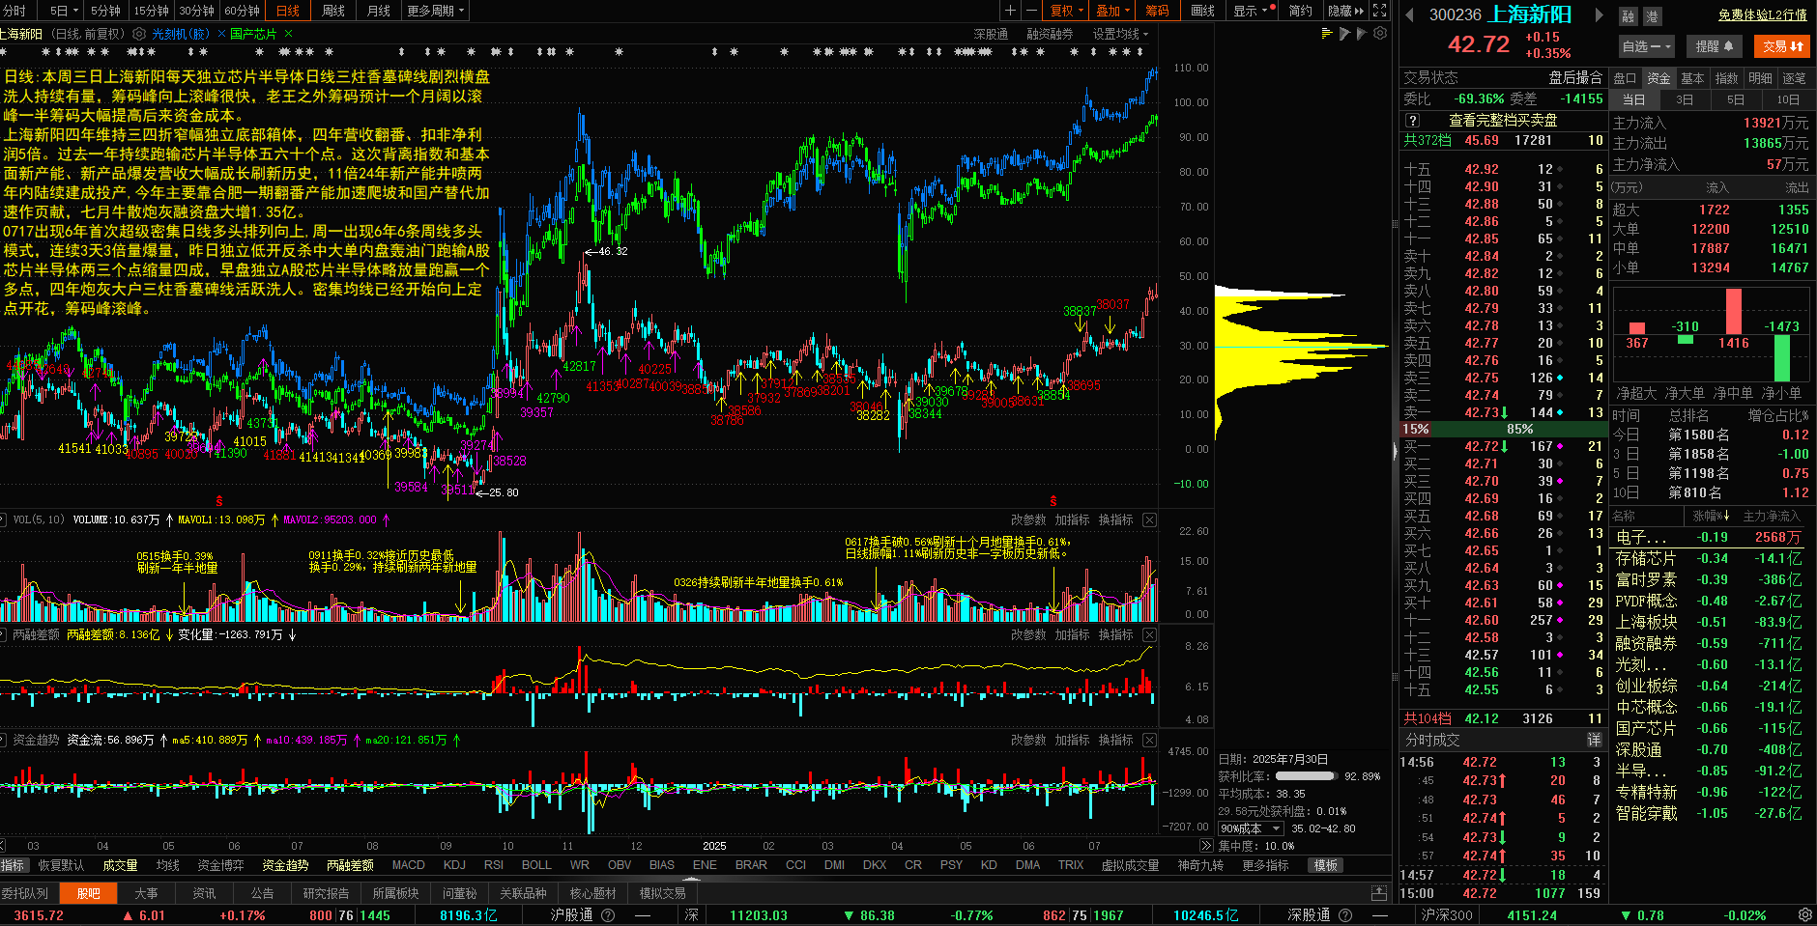Toggle 融资融券 overlay on chart

(x=1050, y=34)
